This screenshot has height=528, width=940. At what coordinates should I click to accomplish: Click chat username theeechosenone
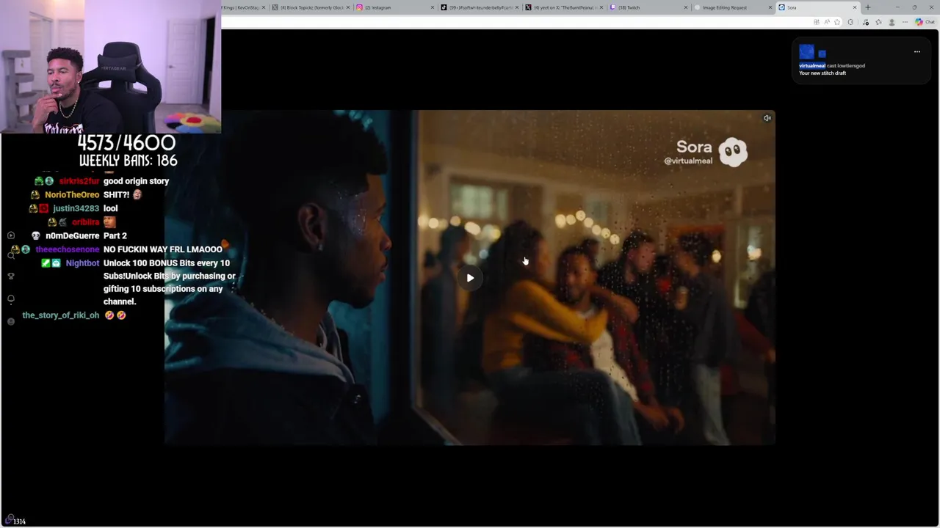coord(67,249)
